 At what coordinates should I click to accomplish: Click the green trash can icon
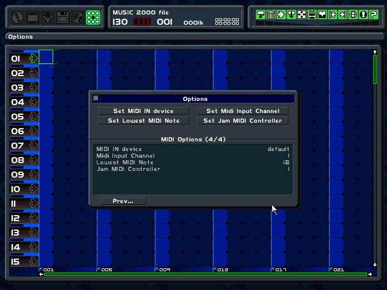coord(270,14)
